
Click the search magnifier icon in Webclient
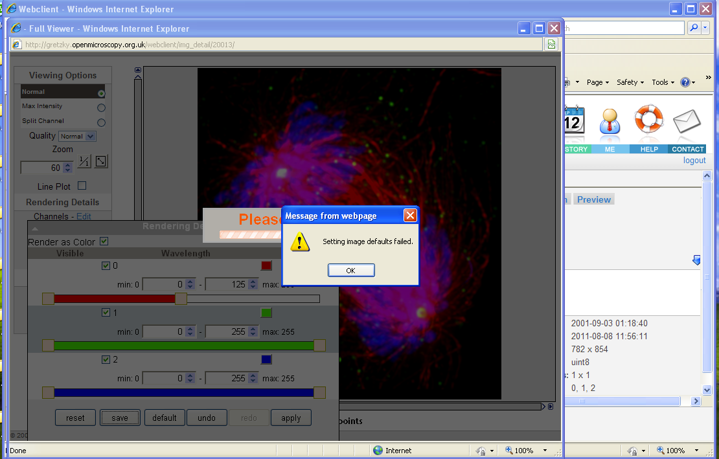click(x=694, y=28)
